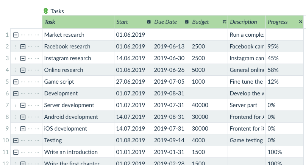Image resolution: width=306 pixels, height=165 pixels.
Task: Collapse the Market research row
Action: click(x=16, y=35)
